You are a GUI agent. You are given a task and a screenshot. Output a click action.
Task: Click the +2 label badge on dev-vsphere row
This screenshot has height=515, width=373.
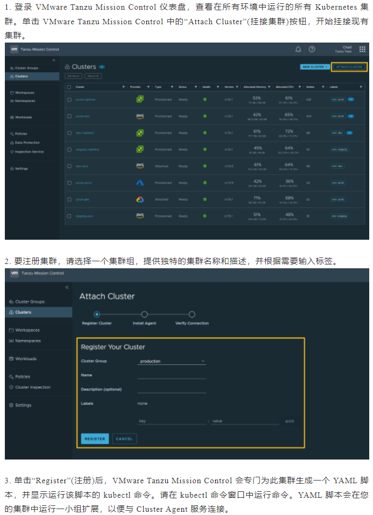[349, 133]
